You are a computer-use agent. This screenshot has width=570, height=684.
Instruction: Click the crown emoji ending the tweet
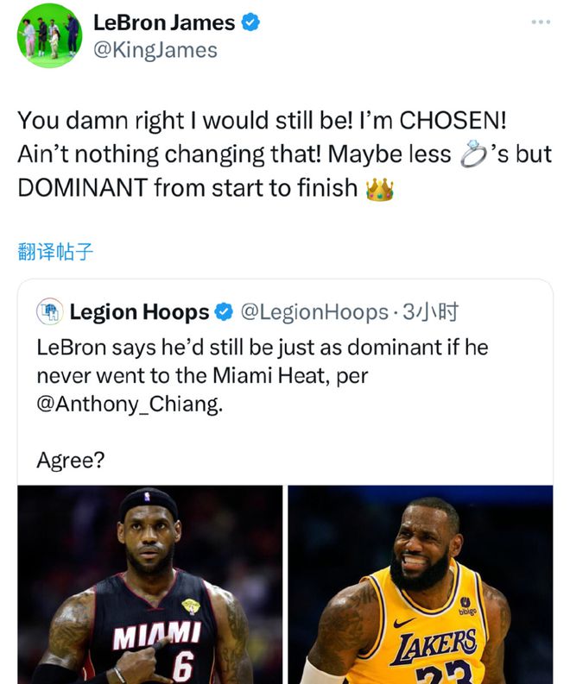point(379,188)
